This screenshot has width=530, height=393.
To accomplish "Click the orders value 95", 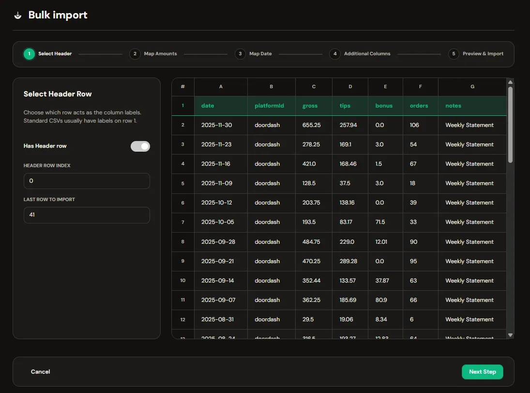I will pos(421,261).
